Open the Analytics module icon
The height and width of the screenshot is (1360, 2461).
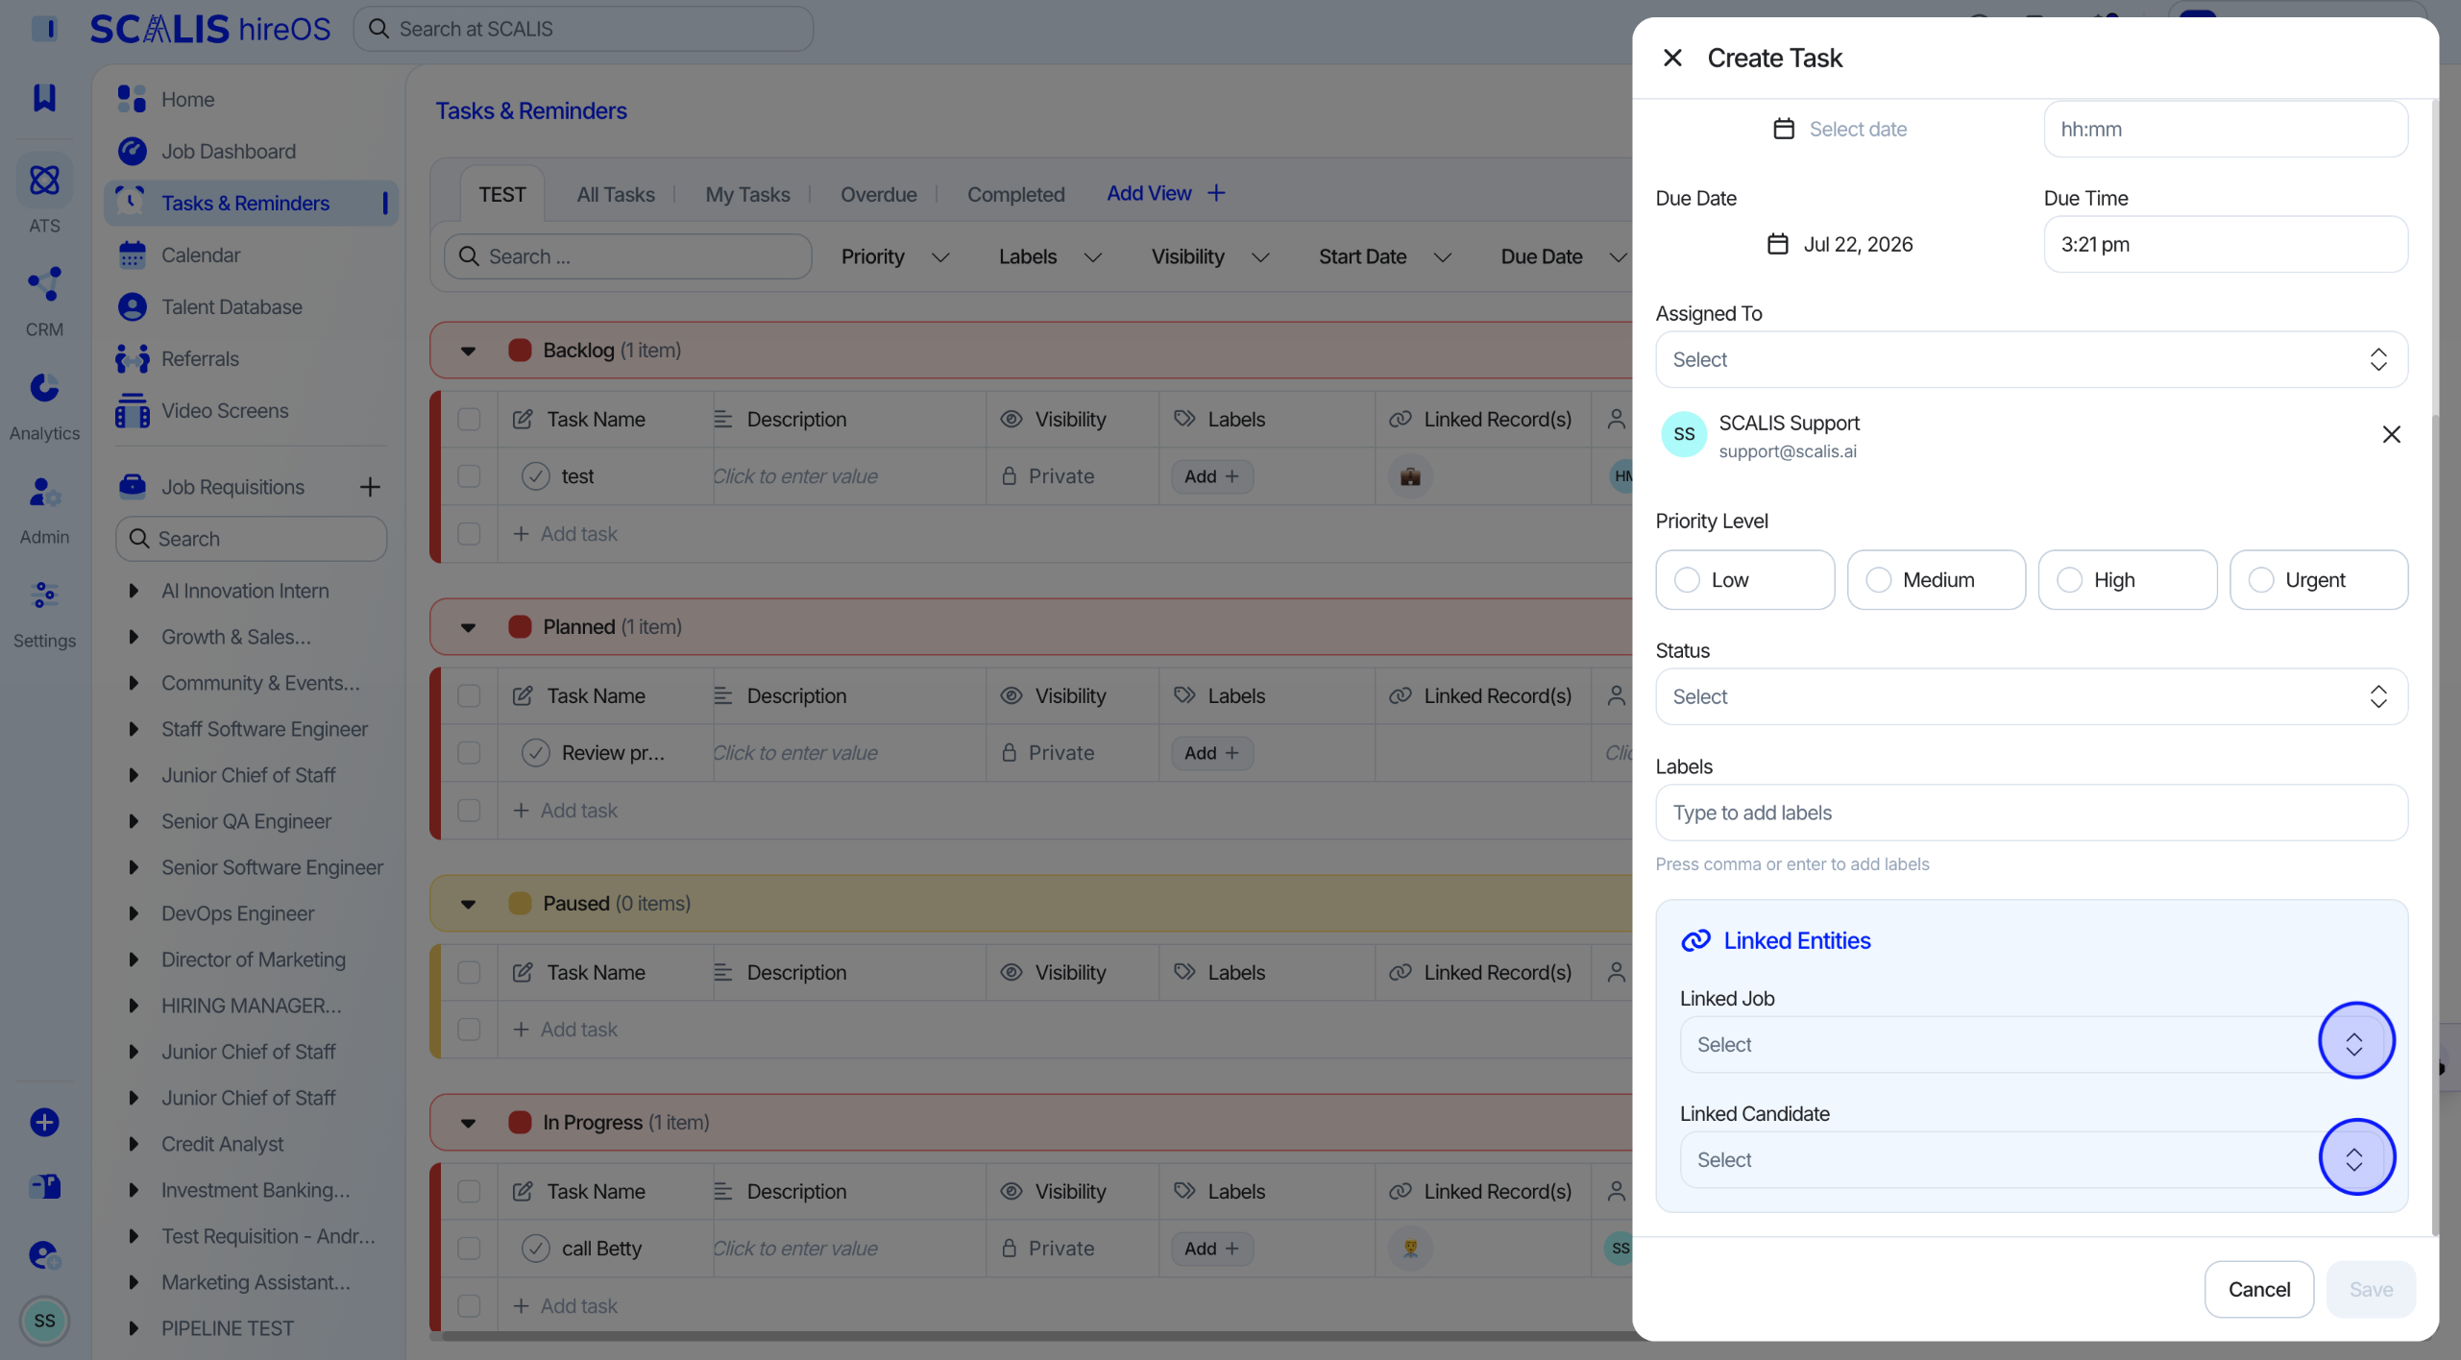tap(44, 387)
